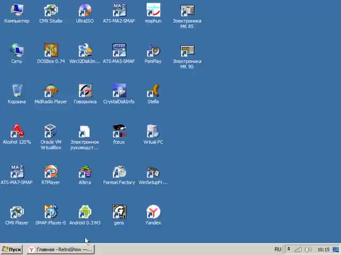The image size is (341, 255).
Task: Click the Format Factory shortcut
Action: coord(119,172)
